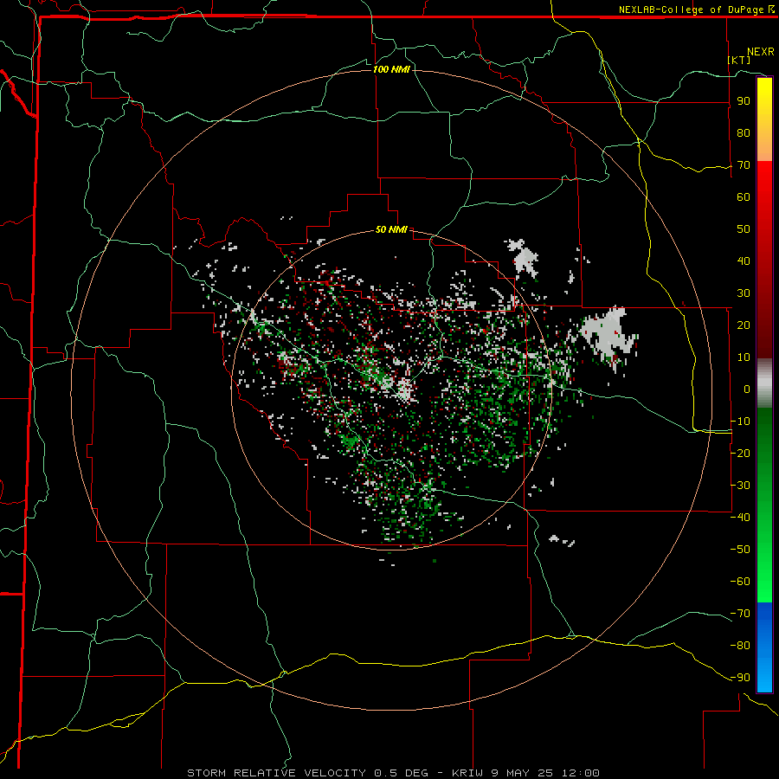The image size is (779, 779).
Task: Click the -40 label on velocity scale
Action: coord(740,518)
